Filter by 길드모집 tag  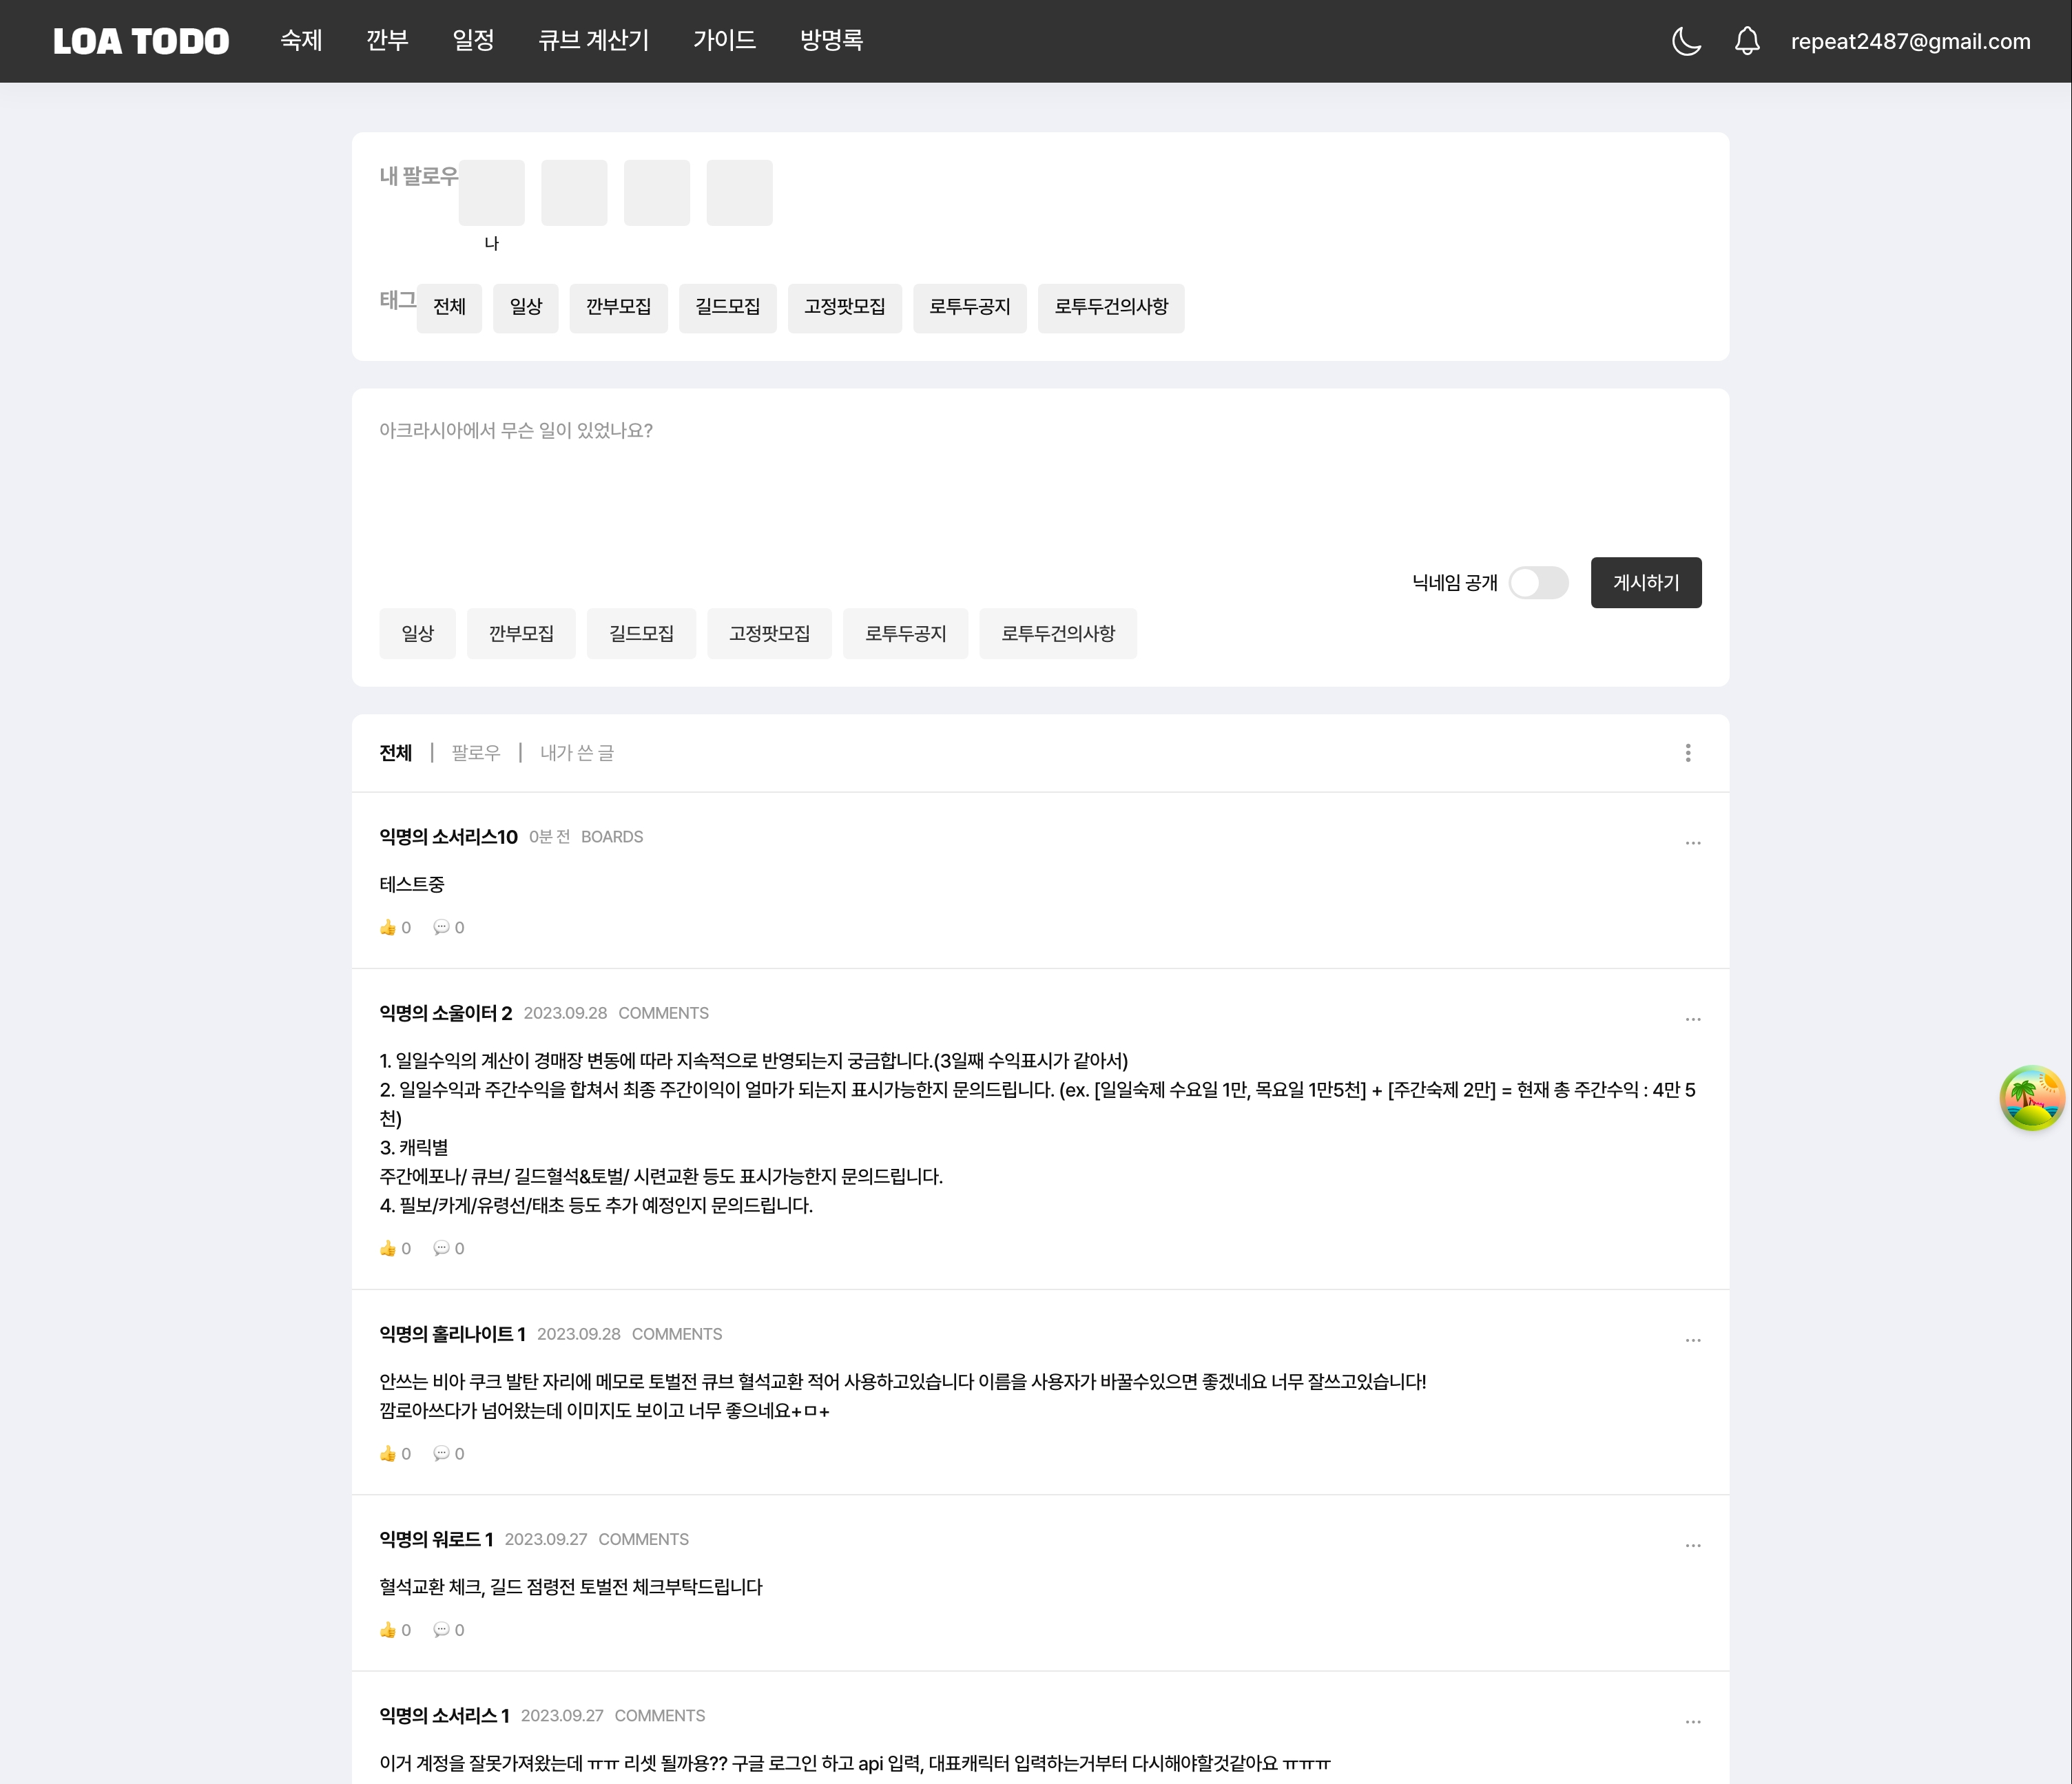coord(727,307)
